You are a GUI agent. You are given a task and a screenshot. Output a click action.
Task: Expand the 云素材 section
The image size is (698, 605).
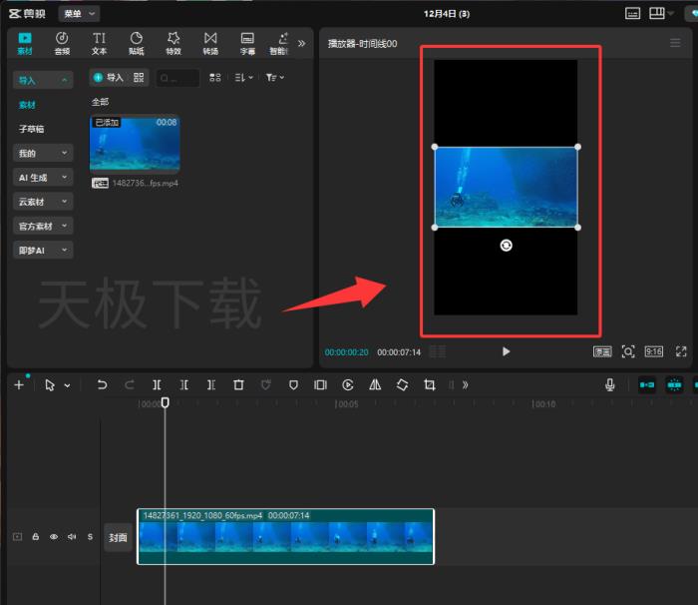point(43,202)
